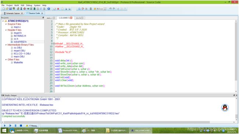Open the blue Help question mark icon
239x134 pixels.
tap(49, 9)
